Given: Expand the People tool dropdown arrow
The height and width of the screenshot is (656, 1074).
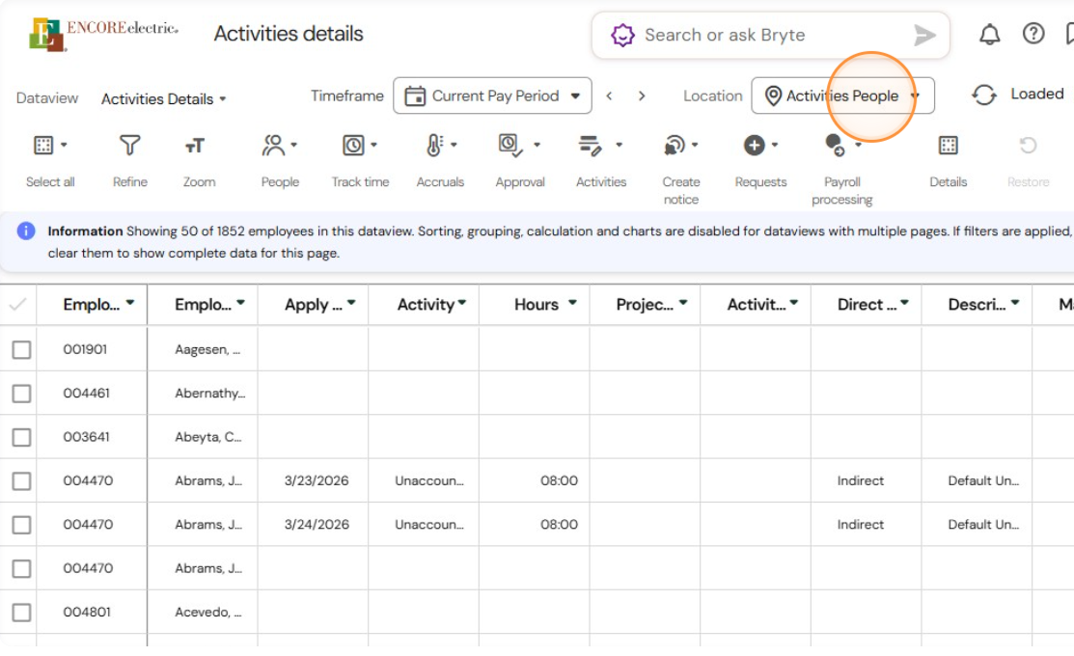Looking at the screenshot, I should (294, 145).
